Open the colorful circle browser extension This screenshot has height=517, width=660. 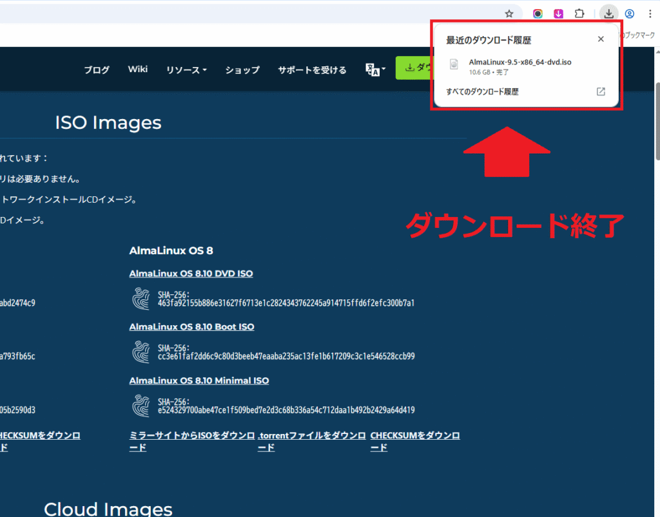point(538,14)
